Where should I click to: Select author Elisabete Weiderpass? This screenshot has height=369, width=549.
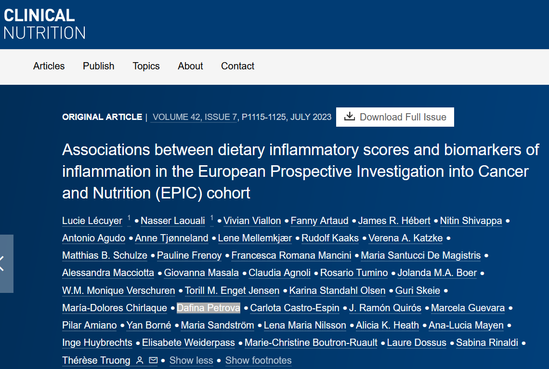coord(188,343)
